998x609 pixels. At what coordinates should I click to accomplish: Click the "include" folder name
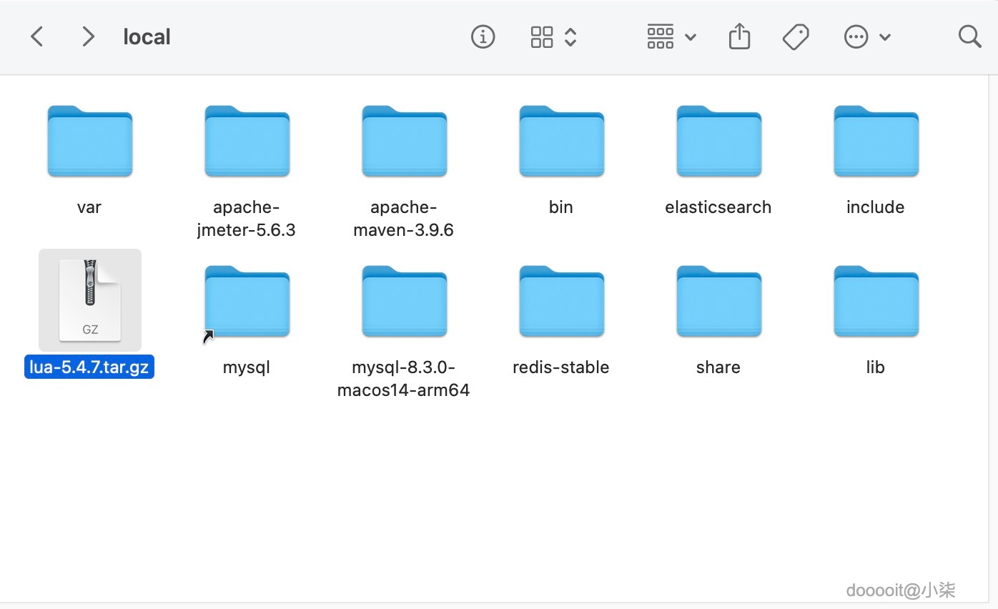point(876,207)
